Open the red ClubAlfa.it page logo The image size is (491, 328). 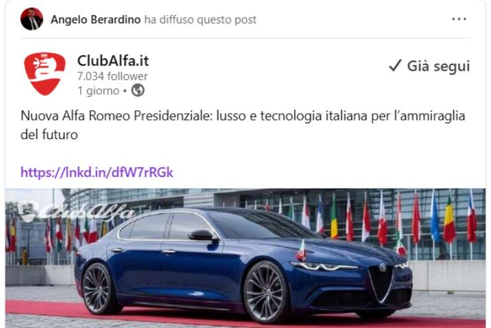click(44, 74)
